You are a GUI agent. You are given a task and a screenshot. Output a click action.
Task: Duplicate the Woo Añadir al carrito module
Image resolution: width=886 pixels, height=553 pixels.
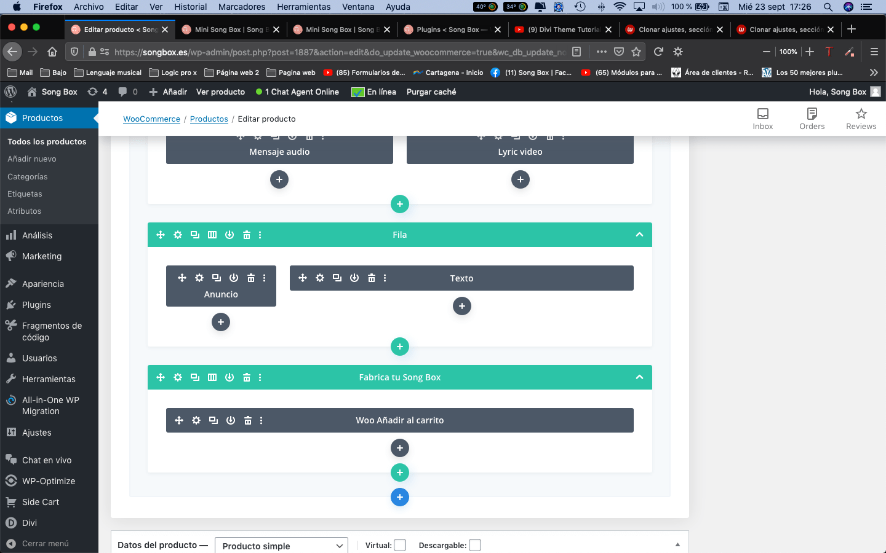click(214, 420)
